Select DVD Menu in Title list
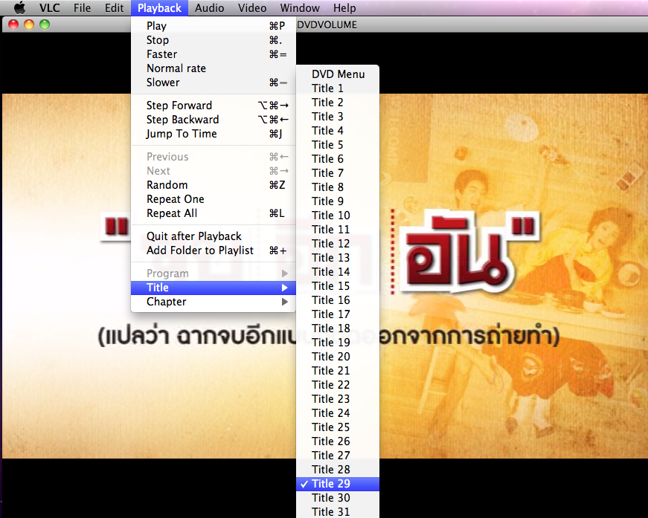The width and height of the screenshot is (648, 518). pos(338,74)
